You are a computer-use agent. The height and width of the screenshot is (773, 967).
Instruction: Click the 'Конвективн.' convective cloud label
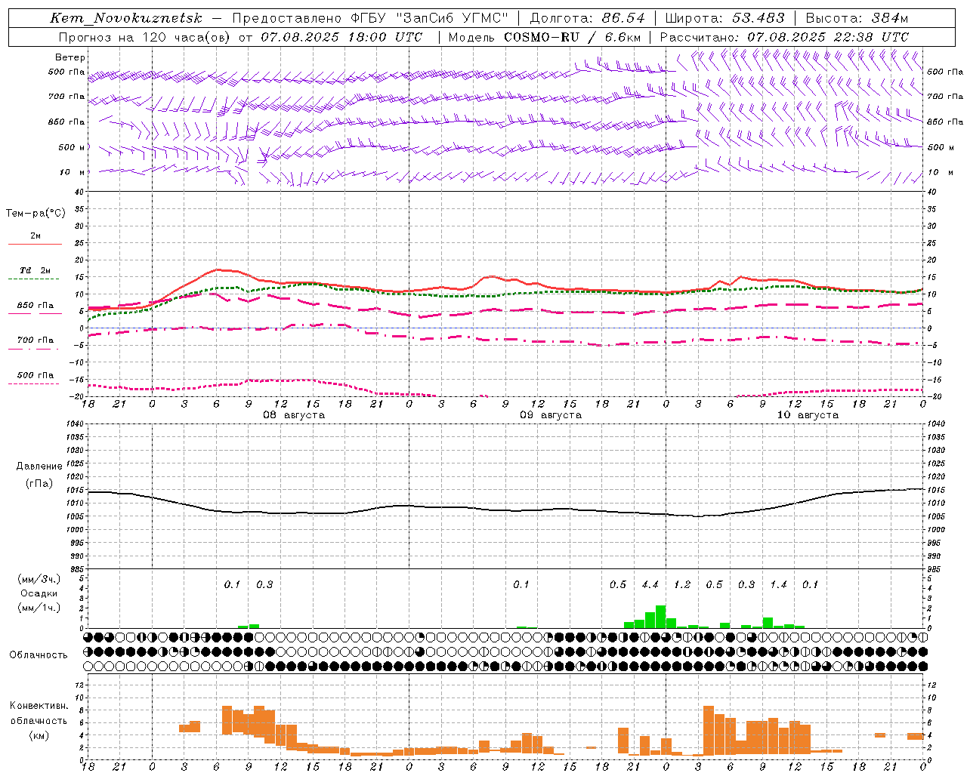click(x=39, y=706)
